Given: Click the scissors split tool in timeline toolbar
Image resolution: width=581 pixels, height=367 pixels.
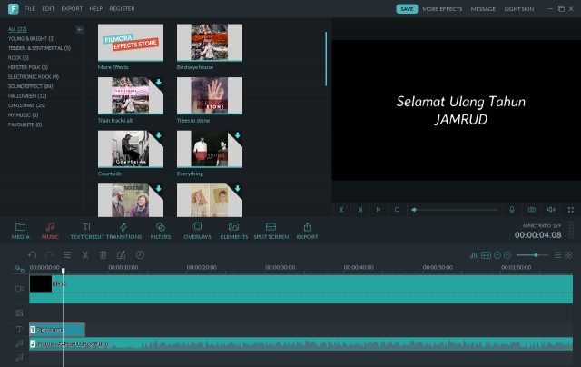Looking at the screenshot, I should pos(84,255).
